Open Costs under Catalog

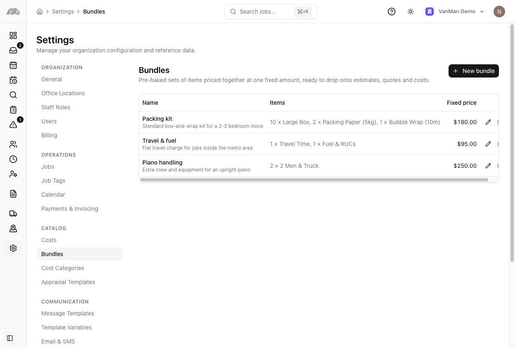(x=49, y=240)
